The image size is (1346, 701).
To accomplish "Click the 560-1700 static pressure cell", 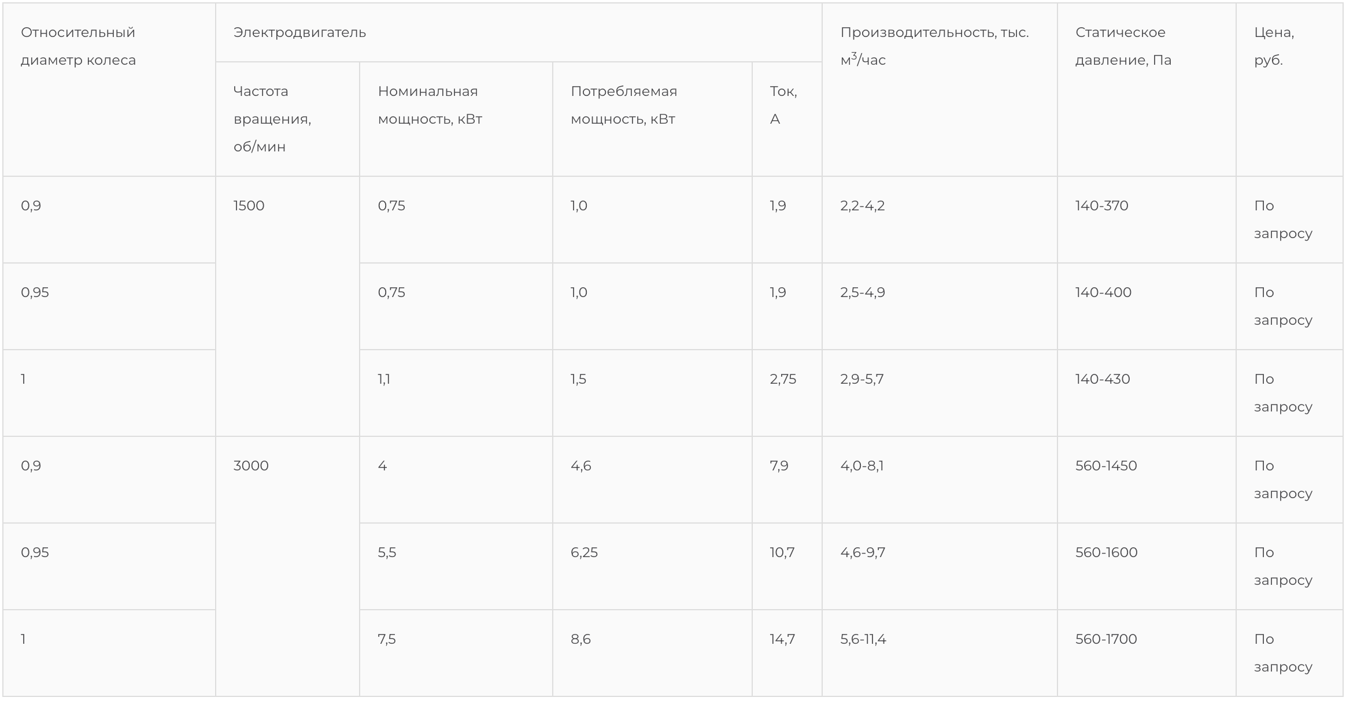I will [1106, 639].
